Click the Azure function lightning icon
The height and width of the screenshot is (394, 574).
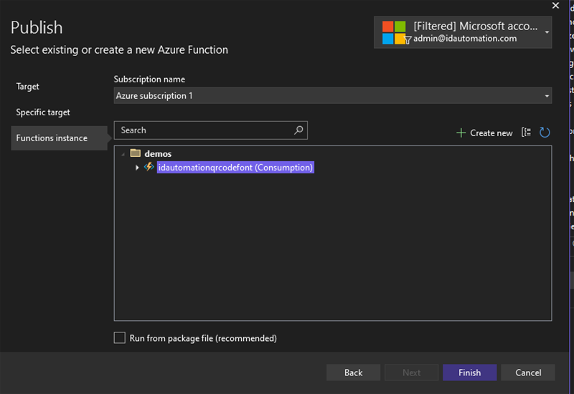pyautogui.click(x=149, y=167)
